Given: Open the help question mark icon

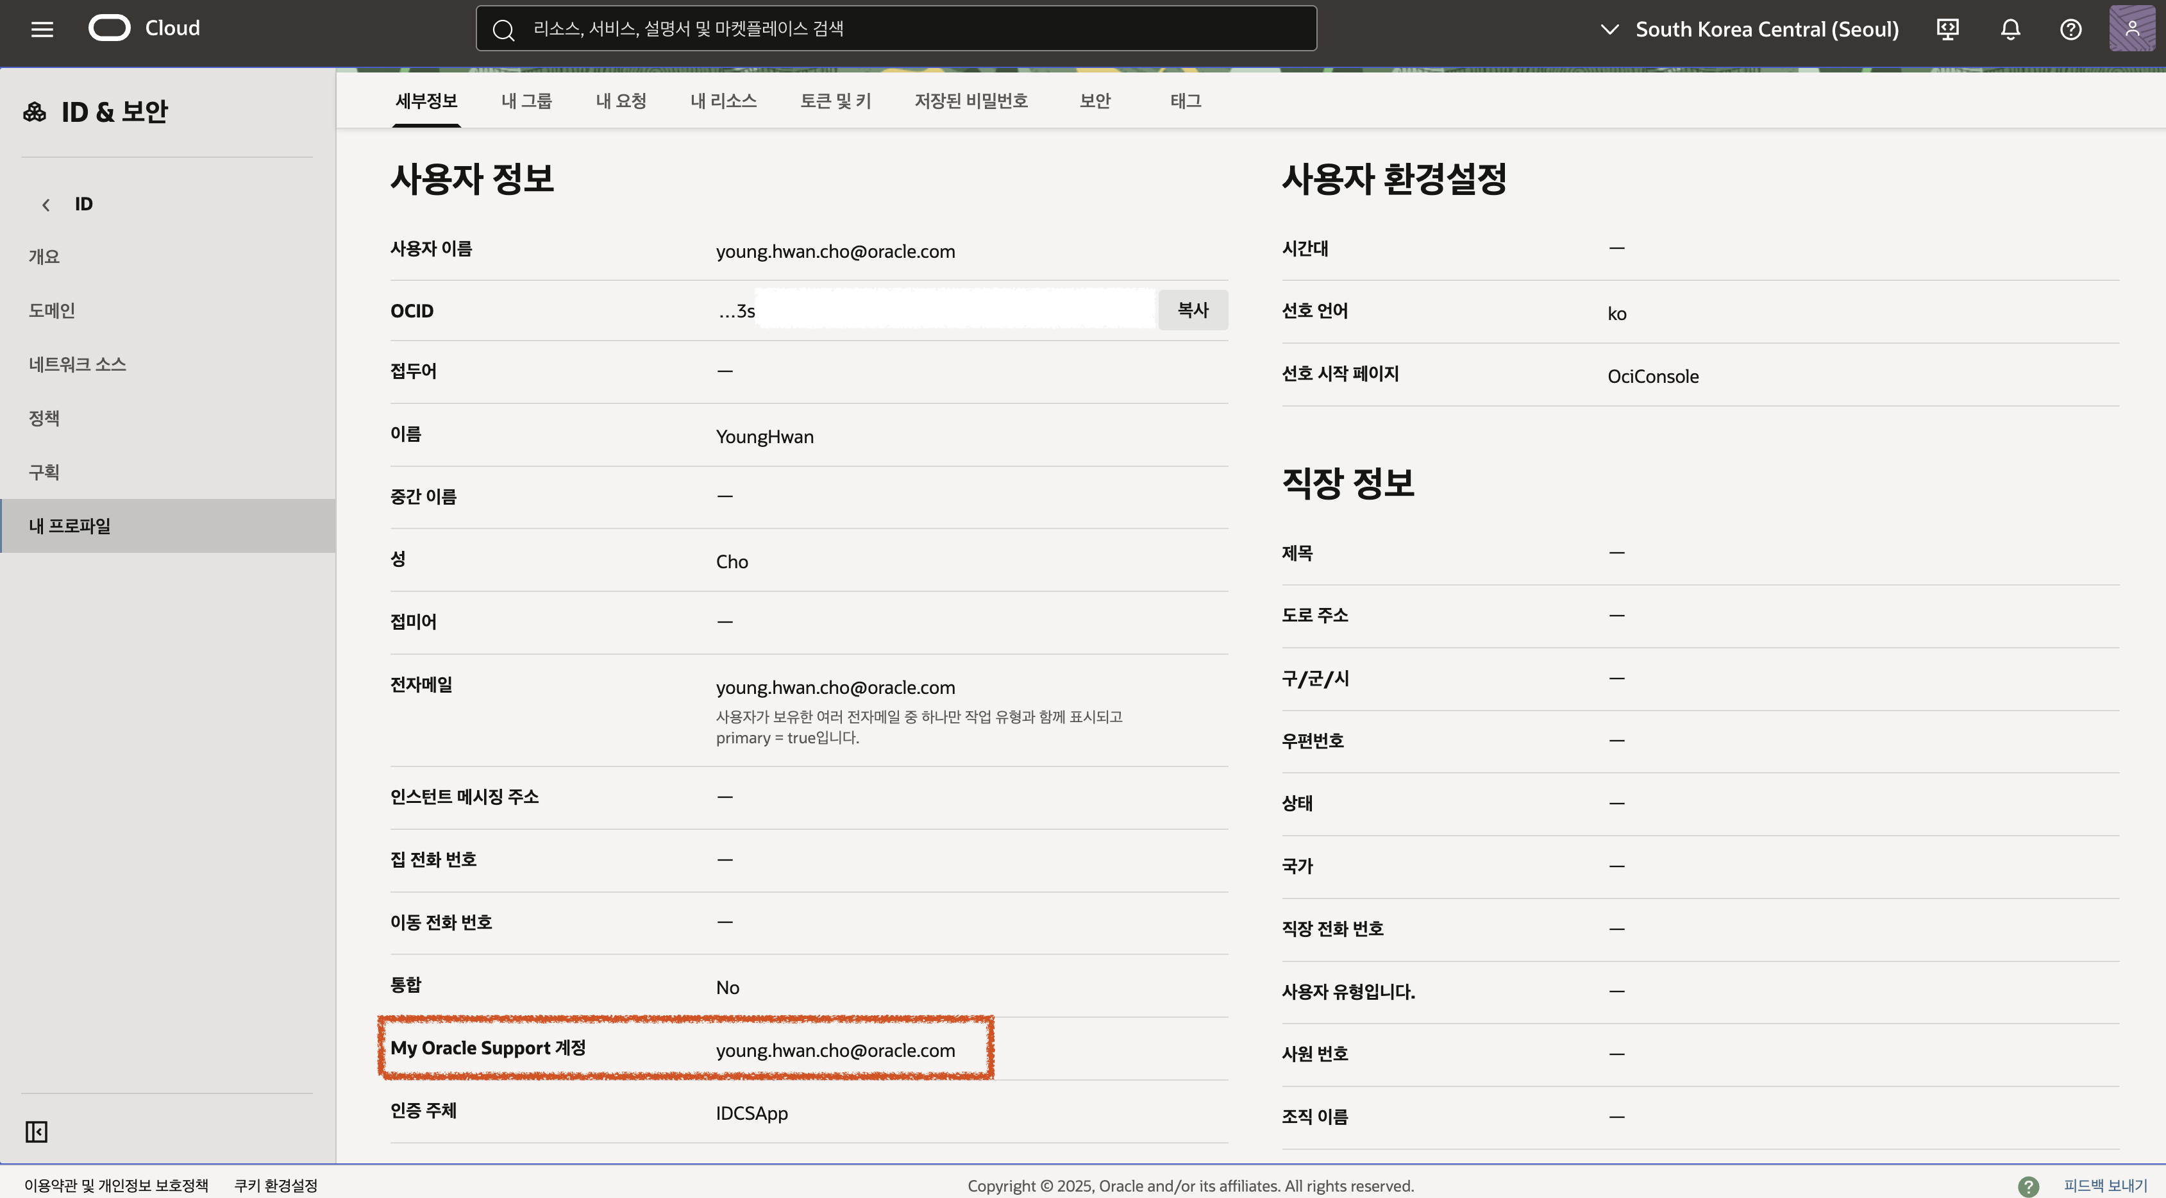Looking at the screenshot, I should pyautogui.click(x=2070, y=30).
